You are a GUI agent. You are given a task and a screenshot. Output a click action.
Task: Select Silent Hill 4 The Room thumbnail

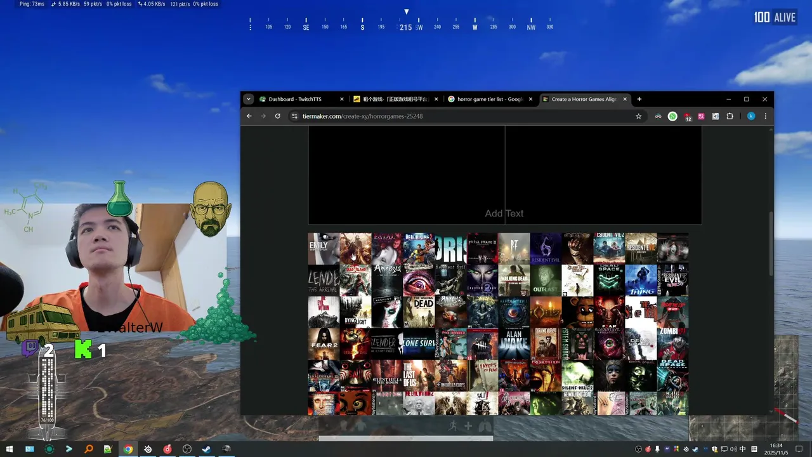[387, 376]
